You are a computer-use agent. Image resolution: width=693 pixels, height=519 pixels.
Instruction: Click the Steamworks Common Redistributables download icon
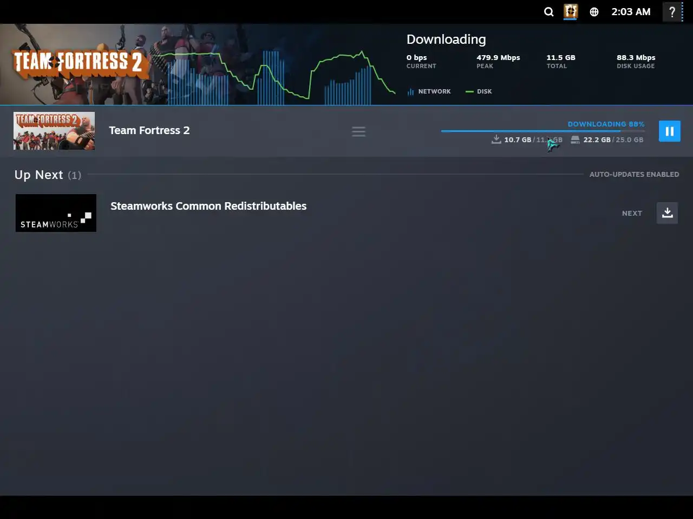(667, 213)
